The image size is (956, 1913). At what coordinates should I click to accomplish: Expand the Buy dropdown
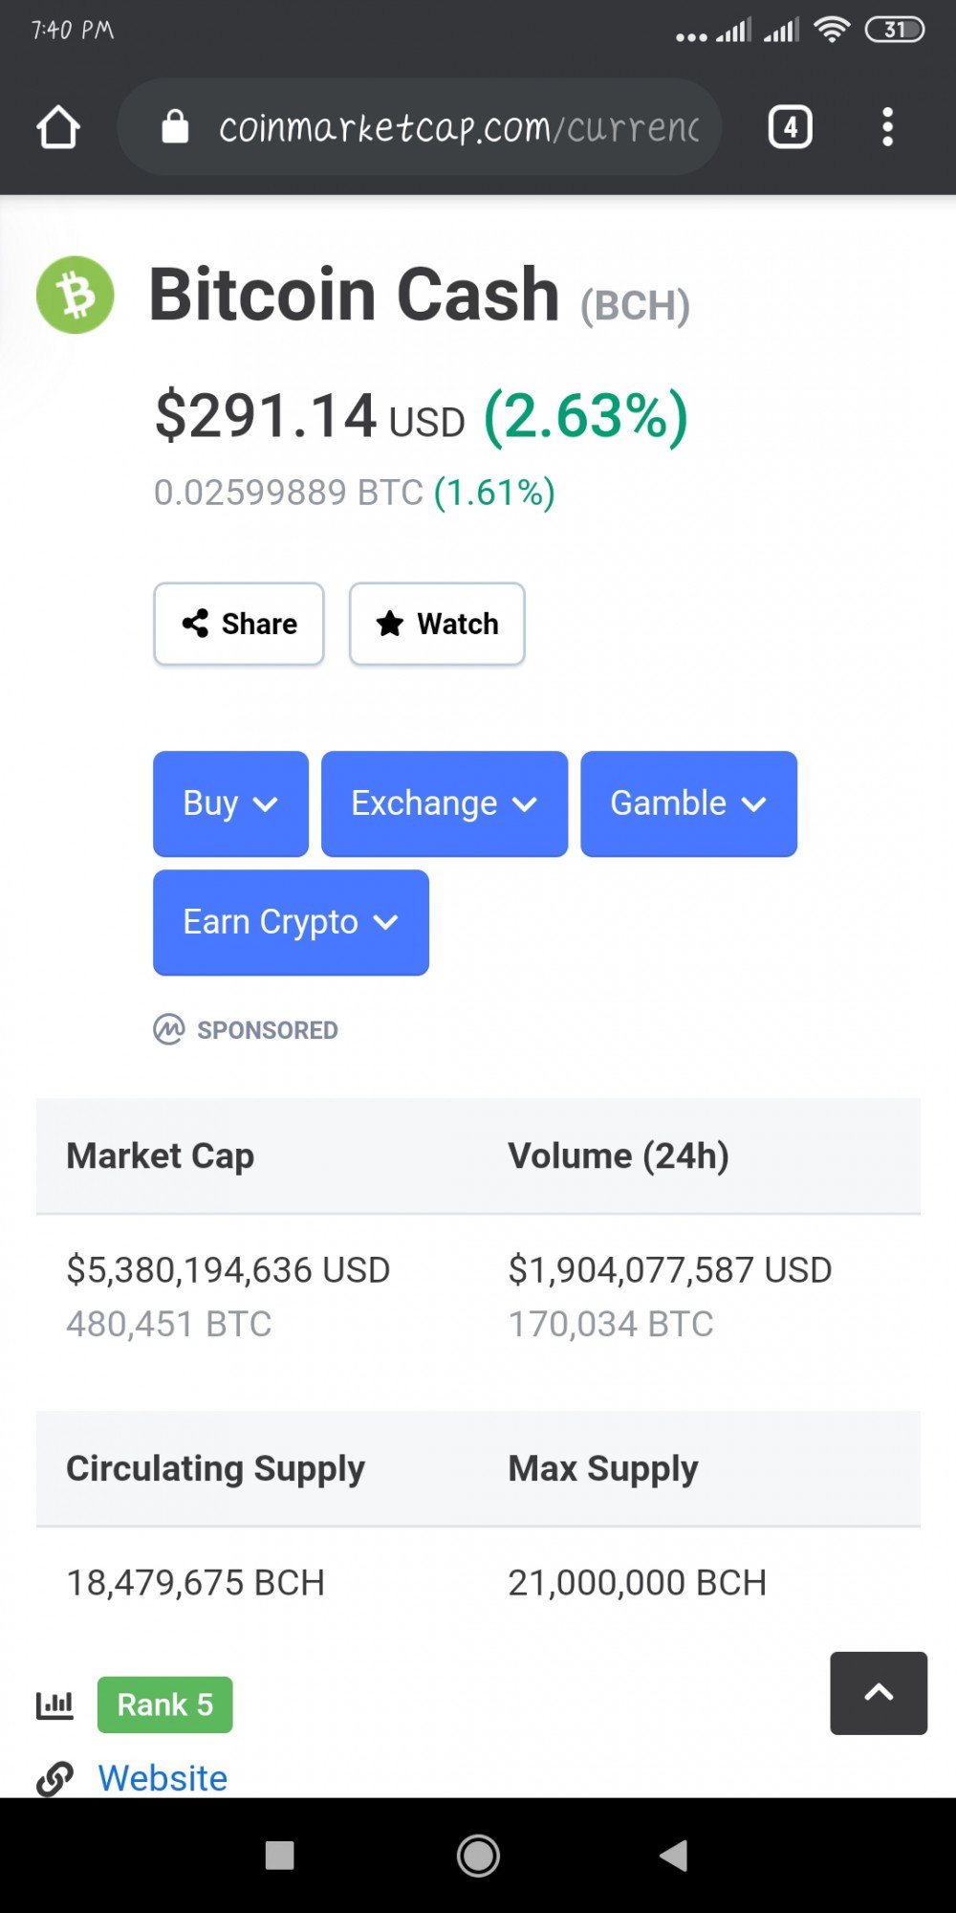pos(230,803)
